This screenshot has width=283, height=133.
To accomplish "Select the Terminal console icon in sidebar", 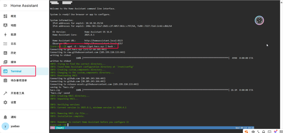I will coord(6,71).
